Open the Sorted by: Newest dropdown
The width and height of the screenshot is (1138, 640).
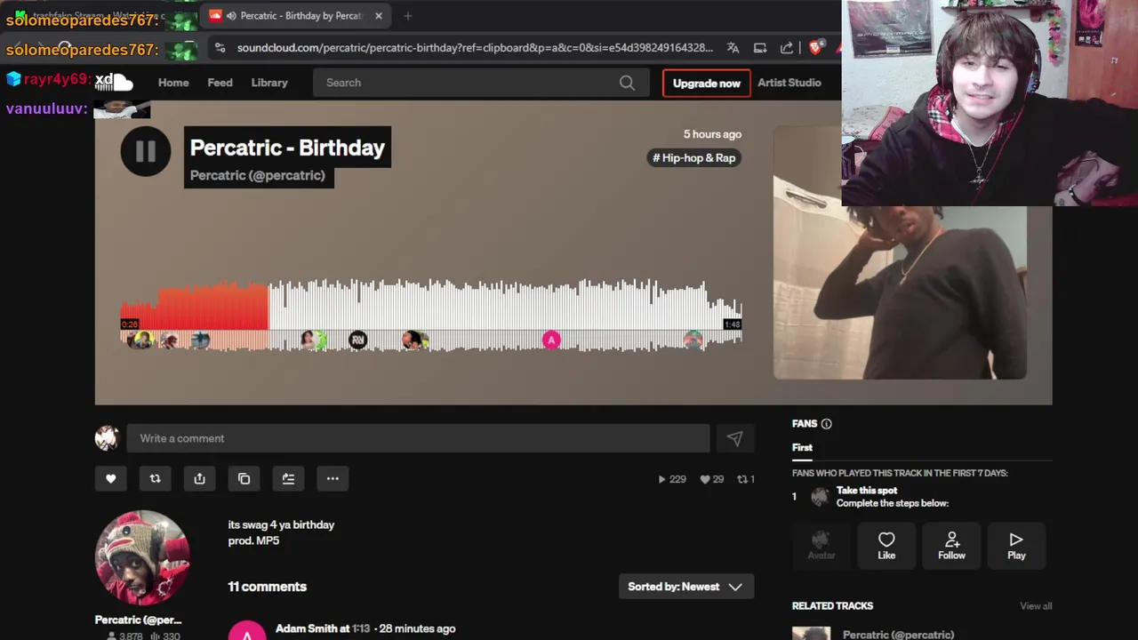point(685,587)
